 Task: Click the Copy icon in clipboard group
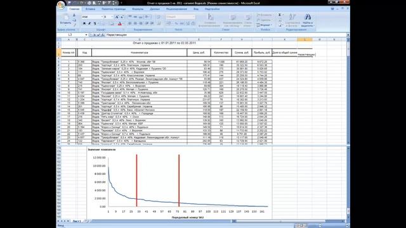coord(74,20)
